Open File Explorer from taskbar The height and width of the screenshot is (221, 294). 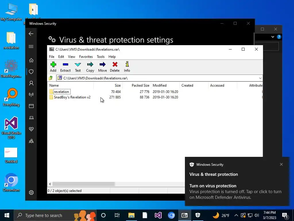click(131, 215)
